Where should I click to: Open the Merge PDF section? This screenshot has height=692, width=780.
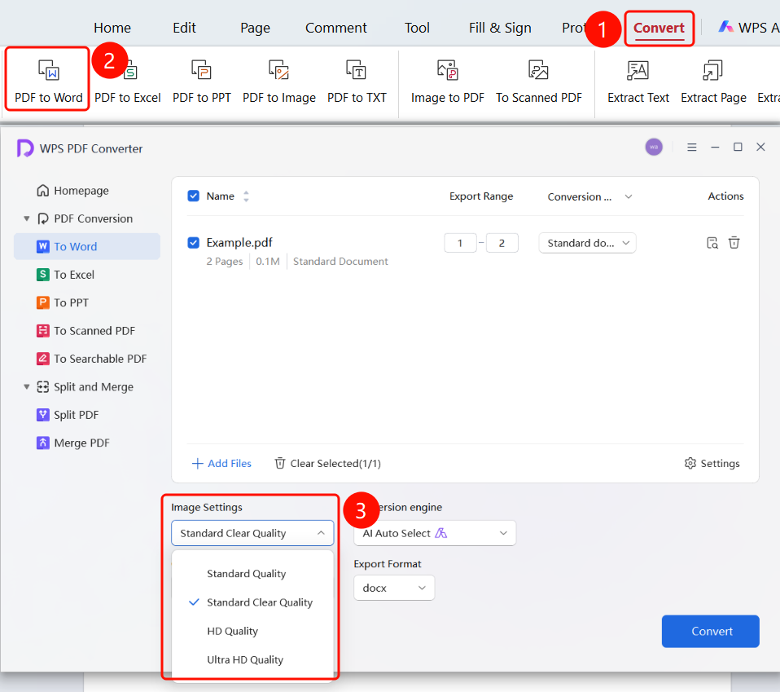(72, 443)
